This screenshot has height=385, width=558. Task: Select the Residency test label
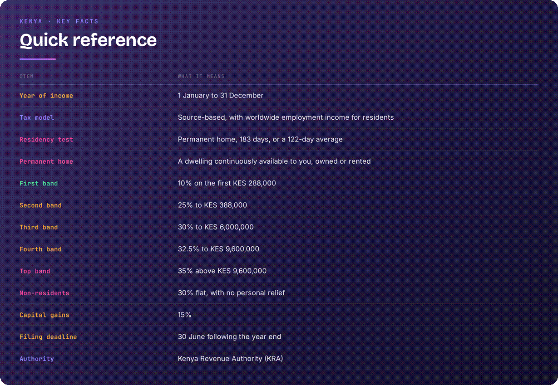click(46, 140)
